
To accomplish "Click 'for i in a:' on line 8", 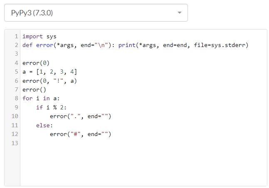I will click(x=41, y=99).
